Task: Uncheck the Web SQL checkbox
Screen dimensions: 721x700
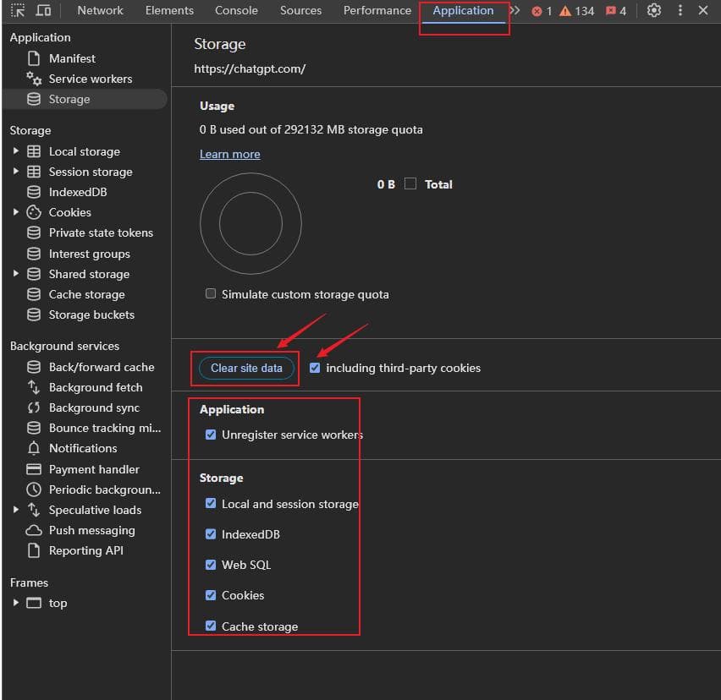Action: (211, 565)
